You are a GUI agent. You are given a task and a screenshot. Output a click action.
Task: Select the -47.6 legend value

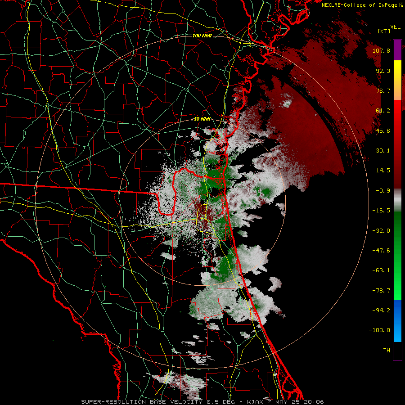[x=381, y=251]
